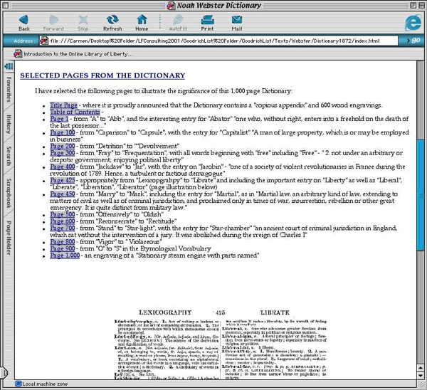Click the page 425 dictionary scan image
This screenshot has width=427, height=390.
[x=220, y=344]
